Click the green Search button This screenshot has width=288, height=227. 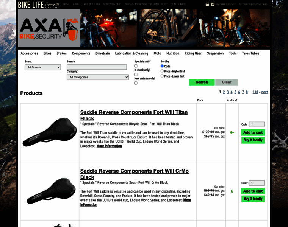coord(202,82)
